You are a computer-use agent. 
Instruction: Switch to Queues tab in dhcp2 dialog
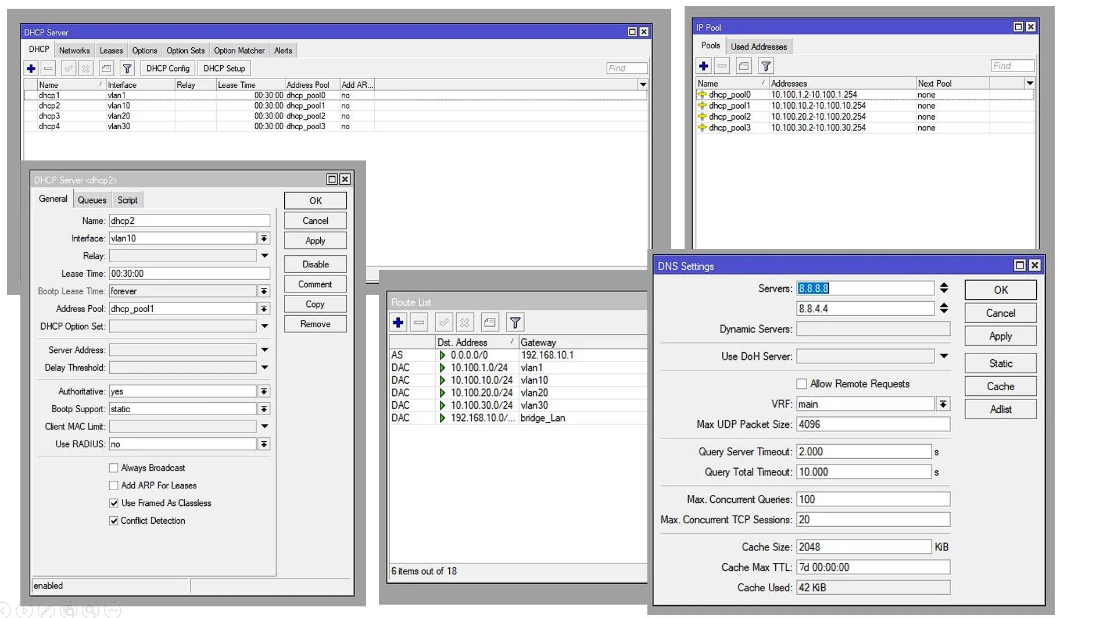[x=92, y=200]
